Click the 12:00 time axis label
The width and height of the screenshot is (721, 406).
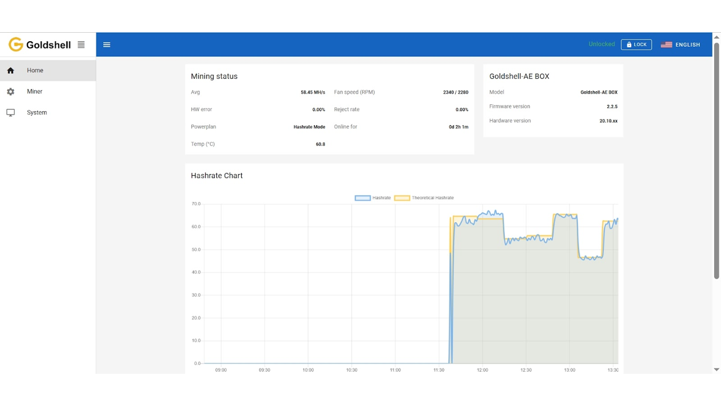coord(482,370)
